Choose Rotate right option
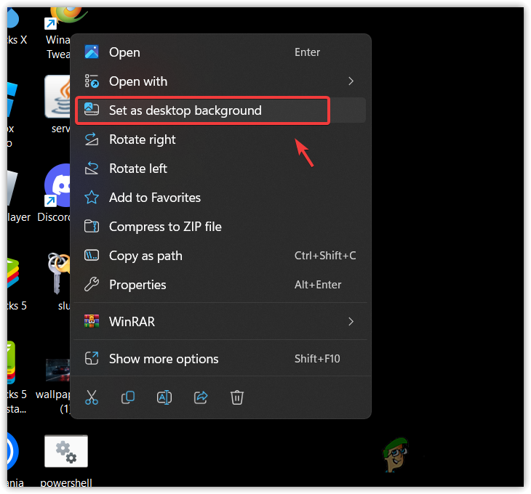Viewport: 531px width, 494px height. [x=220, y=139]
